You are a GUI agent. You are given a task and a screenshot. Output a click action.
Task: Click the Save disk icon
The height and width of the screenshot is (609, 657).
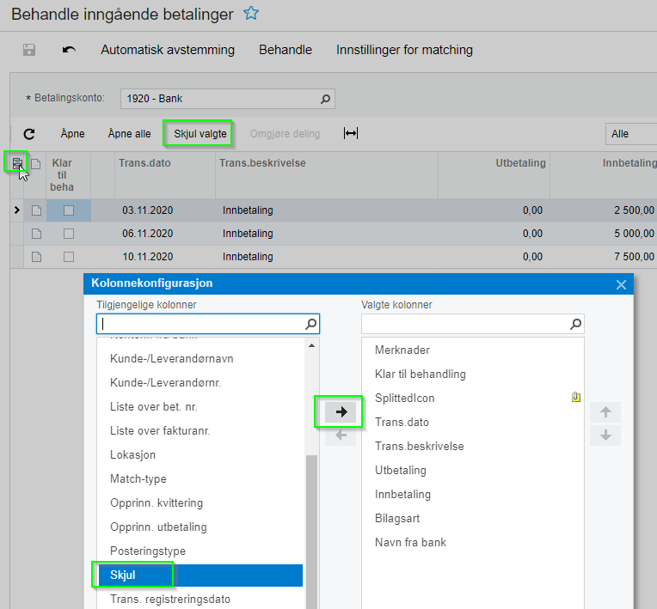pos(29,50)
